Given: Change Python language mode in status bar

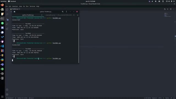Looking at the screenshot, I should coord(167,98).
